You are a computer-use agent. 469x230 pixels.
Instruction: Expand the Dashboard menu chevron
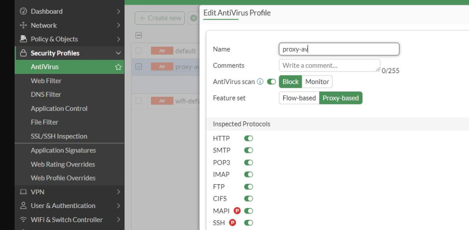[x=118, y=11]
